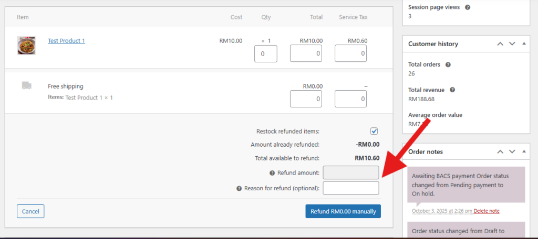
Task: Click the Total orders count 26
Action: (412, 73)
